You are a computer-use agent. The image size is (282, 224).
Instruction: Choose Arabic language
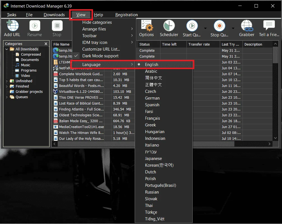tap(151, 71)
